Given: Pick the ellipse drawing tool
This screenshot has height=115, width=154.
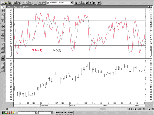Looking at the screenshot, I should click(x=3, y=64).
